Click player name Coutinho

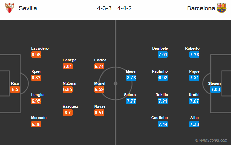point(160,118)
